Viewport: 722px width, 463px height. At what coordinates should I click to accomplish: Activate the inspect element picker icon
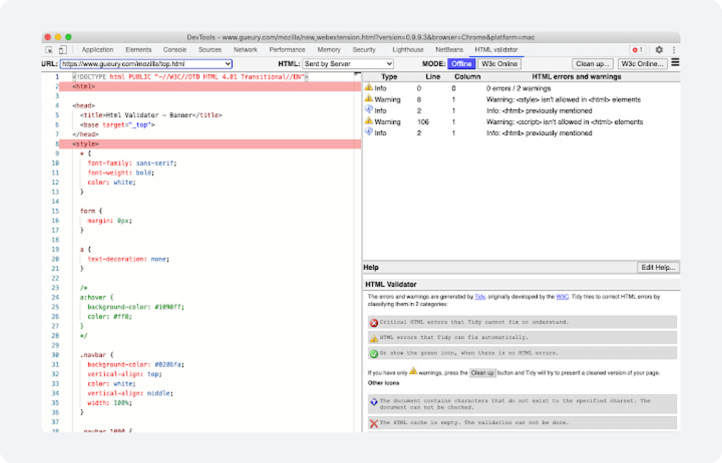[49, 50]
